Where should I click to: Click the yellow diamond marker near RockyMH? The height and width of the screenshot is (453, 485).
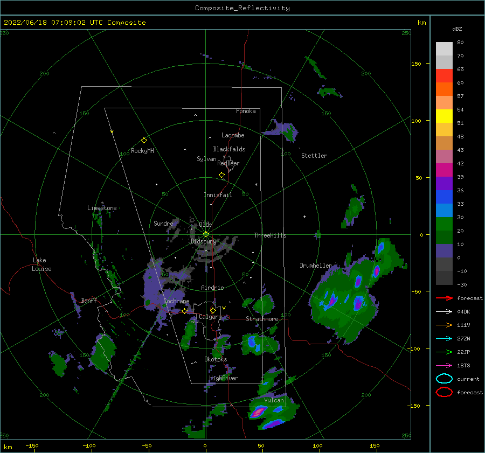pos(144,141)
